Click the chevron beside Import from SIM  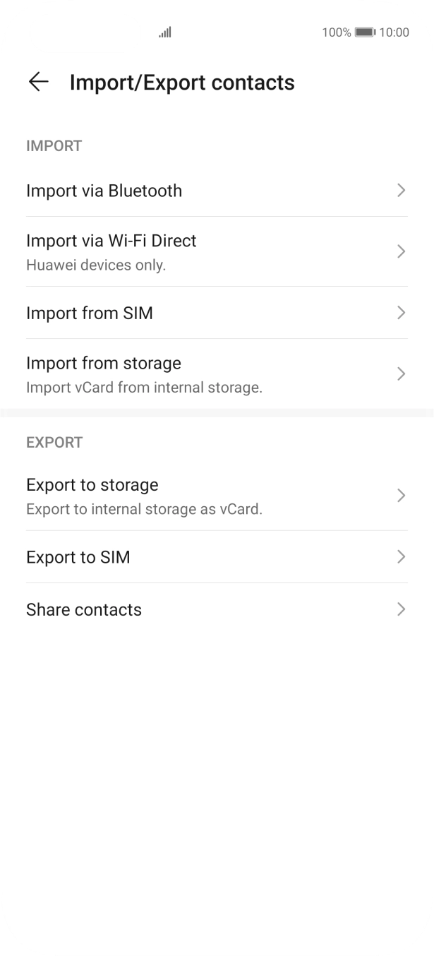click(402, 313)
